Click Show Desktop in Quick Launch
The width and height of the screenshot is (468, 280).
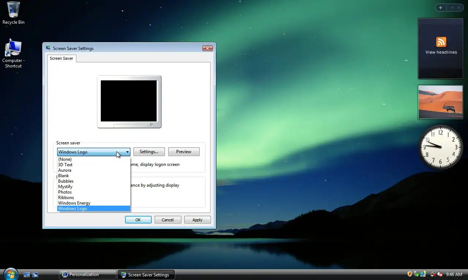[27, 275]
